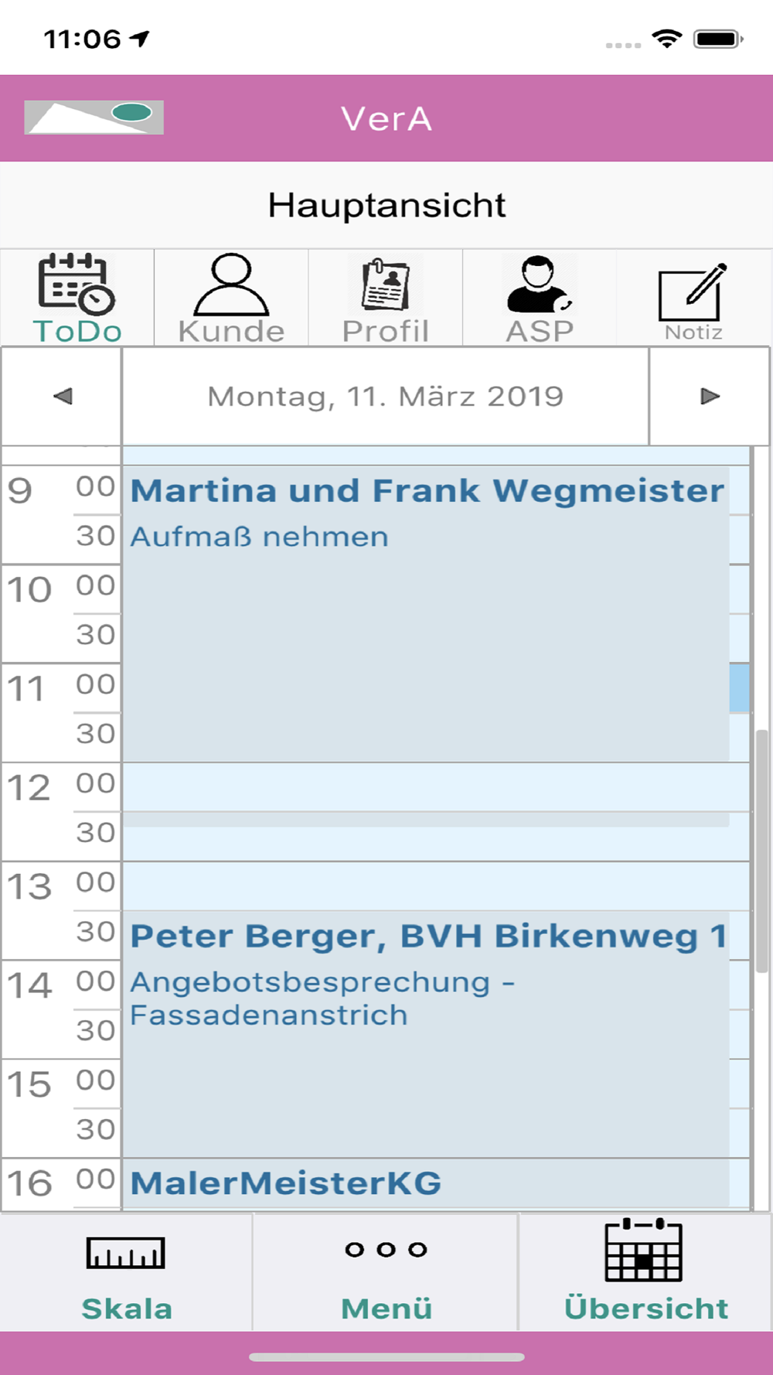Select the date Montag, 11. März 2019

coord(385,396)
